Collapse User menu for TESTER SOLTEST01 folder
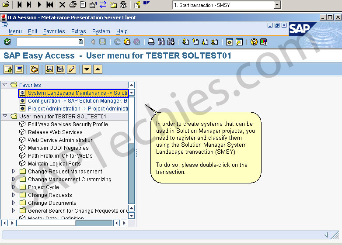 5,116
